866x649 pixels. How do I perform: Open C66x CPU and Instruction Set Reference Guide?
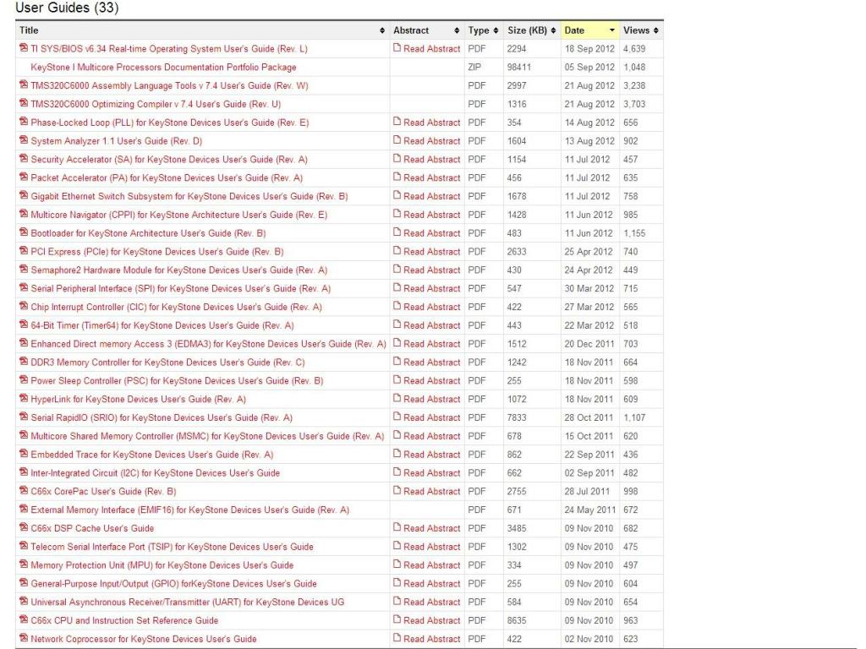(x=124, y=620)
